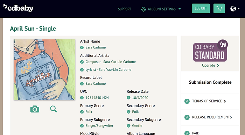
Task: Click the CD Baby logo
Action: click(x=19, y=8)
